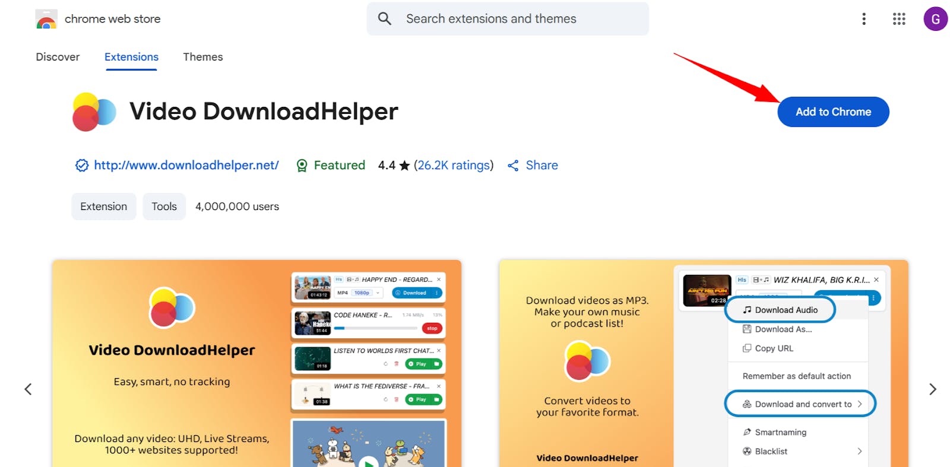Go to previous screenshot with left arrow
Viewport: 950px width, 467px height.
(x=28, y=389)
